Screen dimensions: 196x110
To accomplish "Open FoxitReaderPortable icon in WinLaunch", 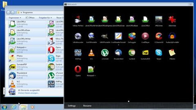I will coord(119,36).
